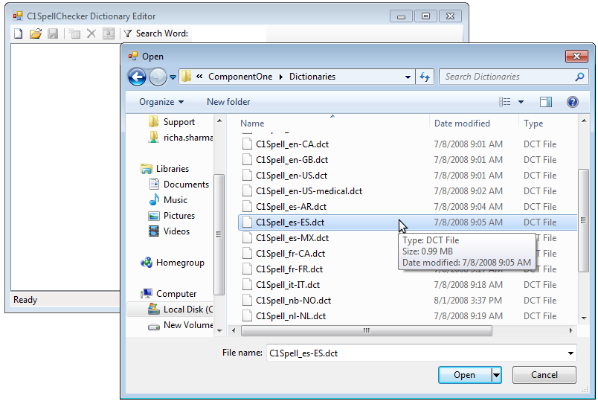
Task: Select file C1Spell_es-MX.dct
Action: coord(292,238)
